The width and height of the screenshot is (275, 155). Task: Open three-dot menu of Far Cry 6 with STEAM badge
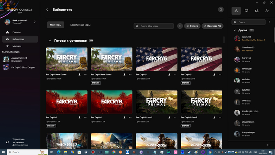pos(85,117)
